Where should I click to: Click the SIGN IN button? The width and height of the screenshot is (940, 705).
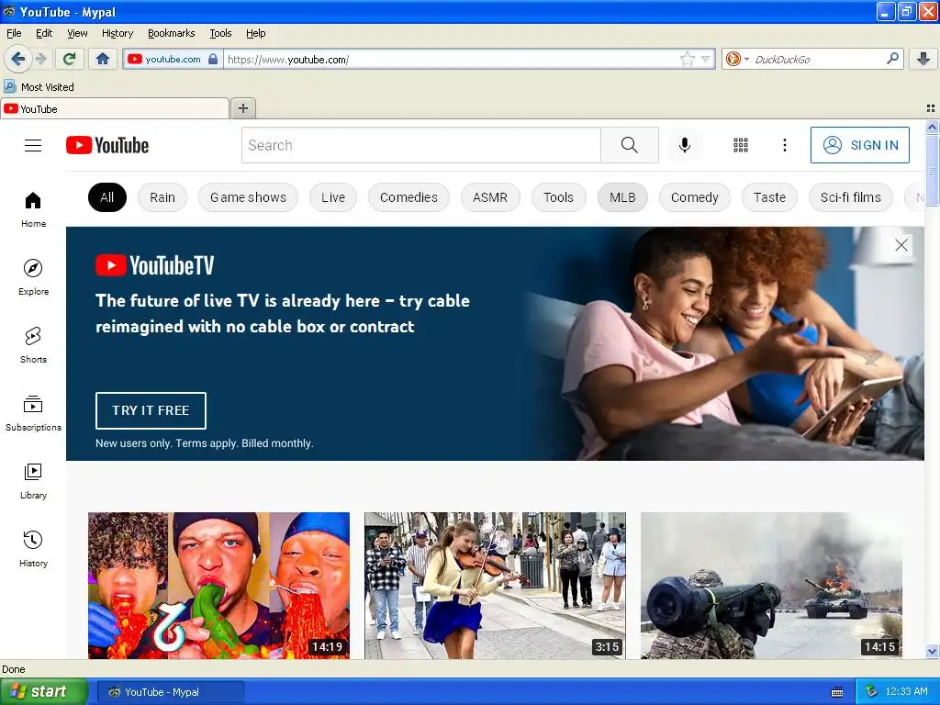tap(859, 145)
